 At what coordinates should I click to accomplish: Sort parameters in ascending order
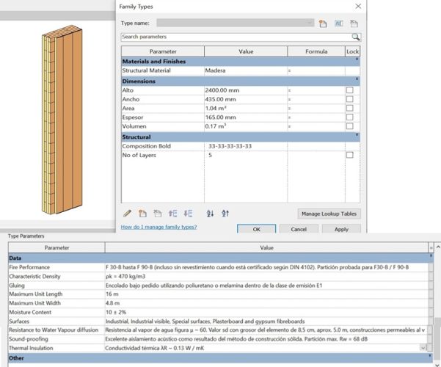click(210, 213)
